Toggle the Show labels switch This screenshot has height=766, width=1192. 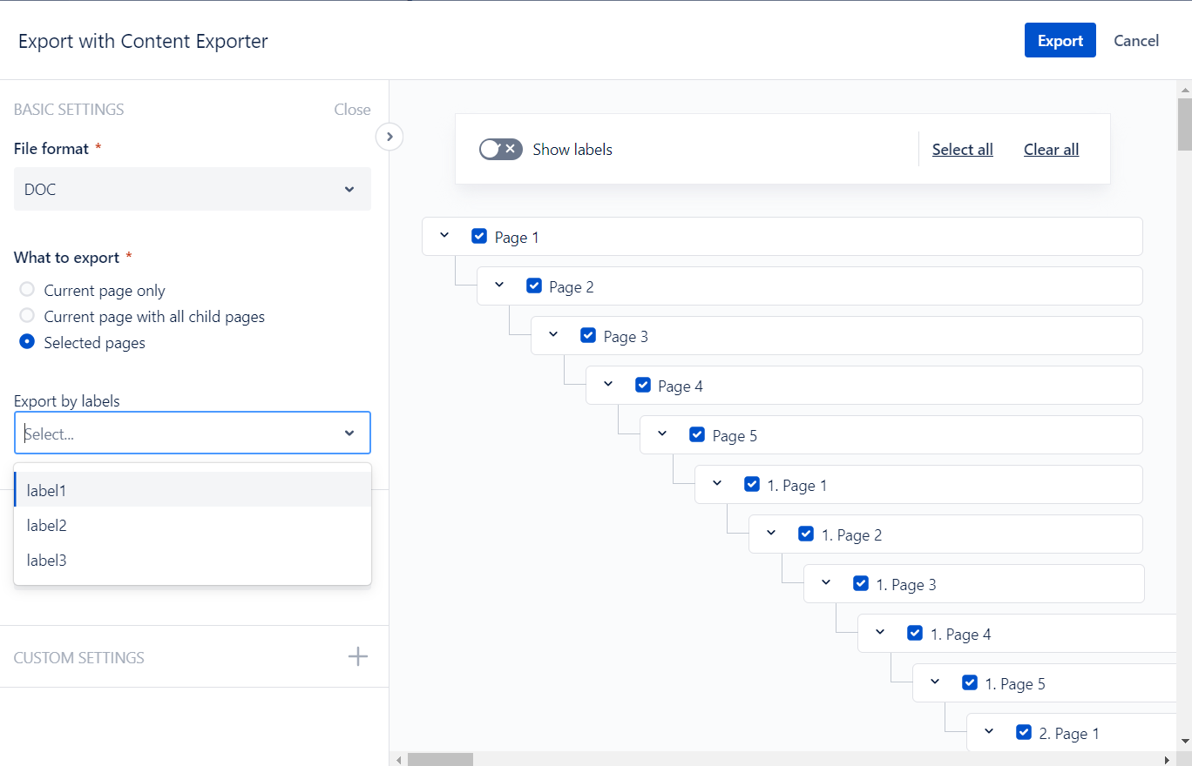[500, 149]
